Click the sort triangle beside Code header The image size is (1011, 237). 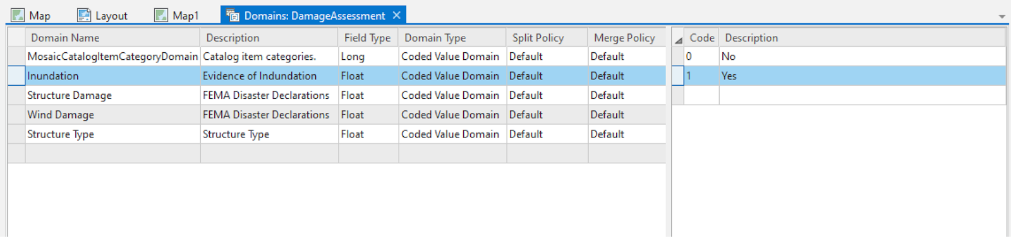679,40
